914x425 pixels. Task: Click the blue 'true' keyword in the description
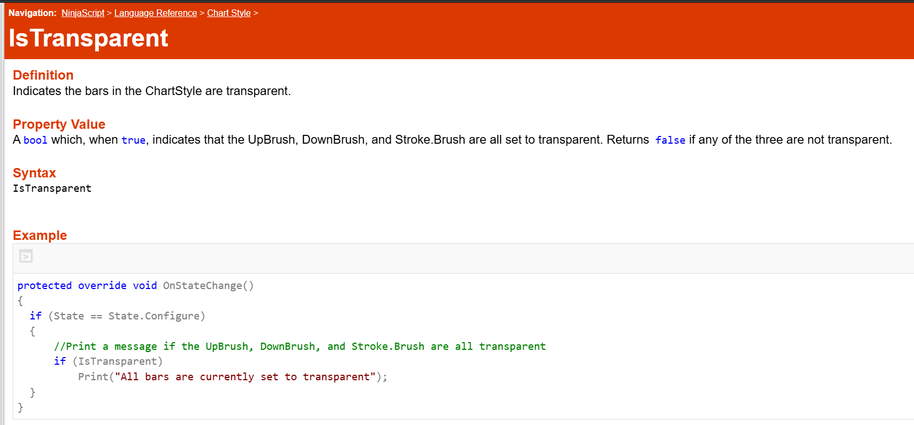[133, 140]
